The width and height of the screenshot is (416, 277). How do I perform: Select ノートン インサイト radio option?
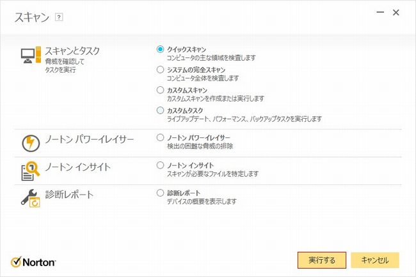tap(160, 165)
